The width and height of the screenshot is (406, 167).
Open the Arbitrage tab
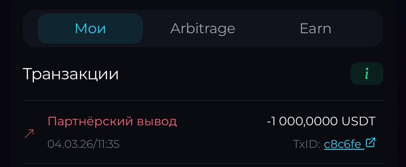pyautogui.click(x=203, y=28)
